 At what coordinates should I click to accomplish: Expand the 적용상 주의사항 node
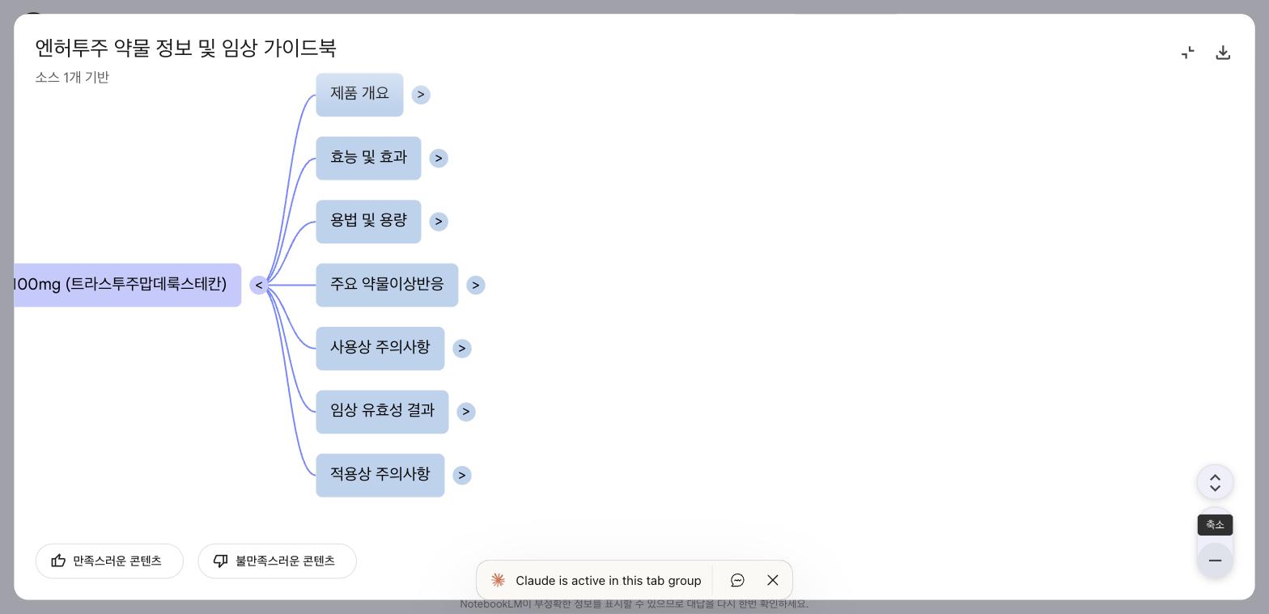462,475
